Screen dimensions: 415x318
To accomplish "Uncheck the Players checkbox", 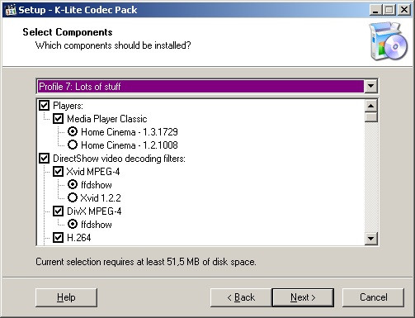I will coord(44,106).
